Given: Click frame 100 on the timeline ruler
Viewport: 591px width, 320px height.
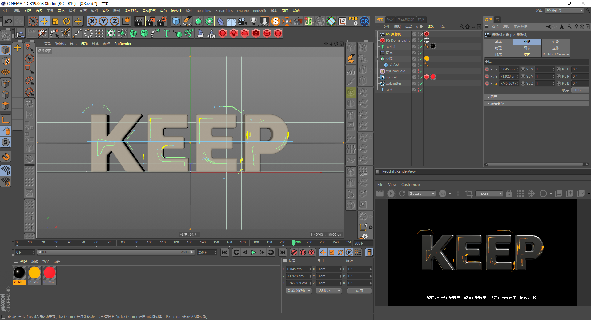Looking at the screenshot, I should pyautogui.click(x=150, y=242).
